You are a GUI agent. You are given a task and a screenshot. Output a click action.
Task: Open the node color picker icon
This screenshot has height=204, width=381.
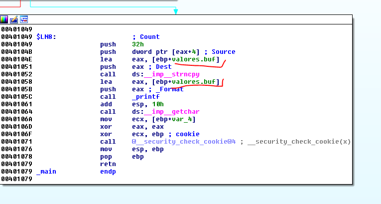pyautogui.click(x=4, y=19)
